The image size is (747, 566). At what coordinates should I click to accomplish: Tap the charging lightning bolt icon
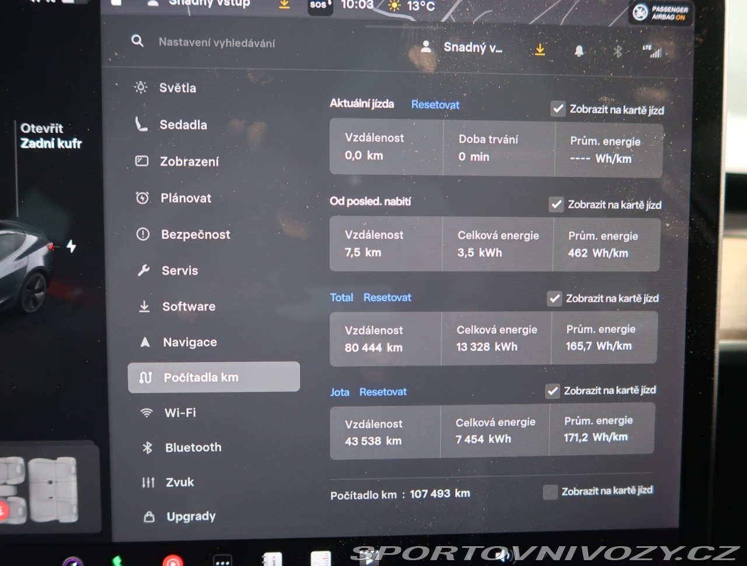click(71, 246)
